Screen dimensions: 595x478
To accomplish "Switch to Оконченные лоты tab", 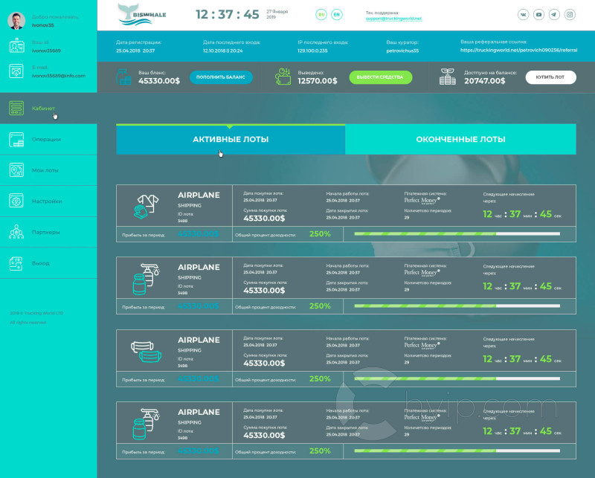I will [x=460, y=139].
